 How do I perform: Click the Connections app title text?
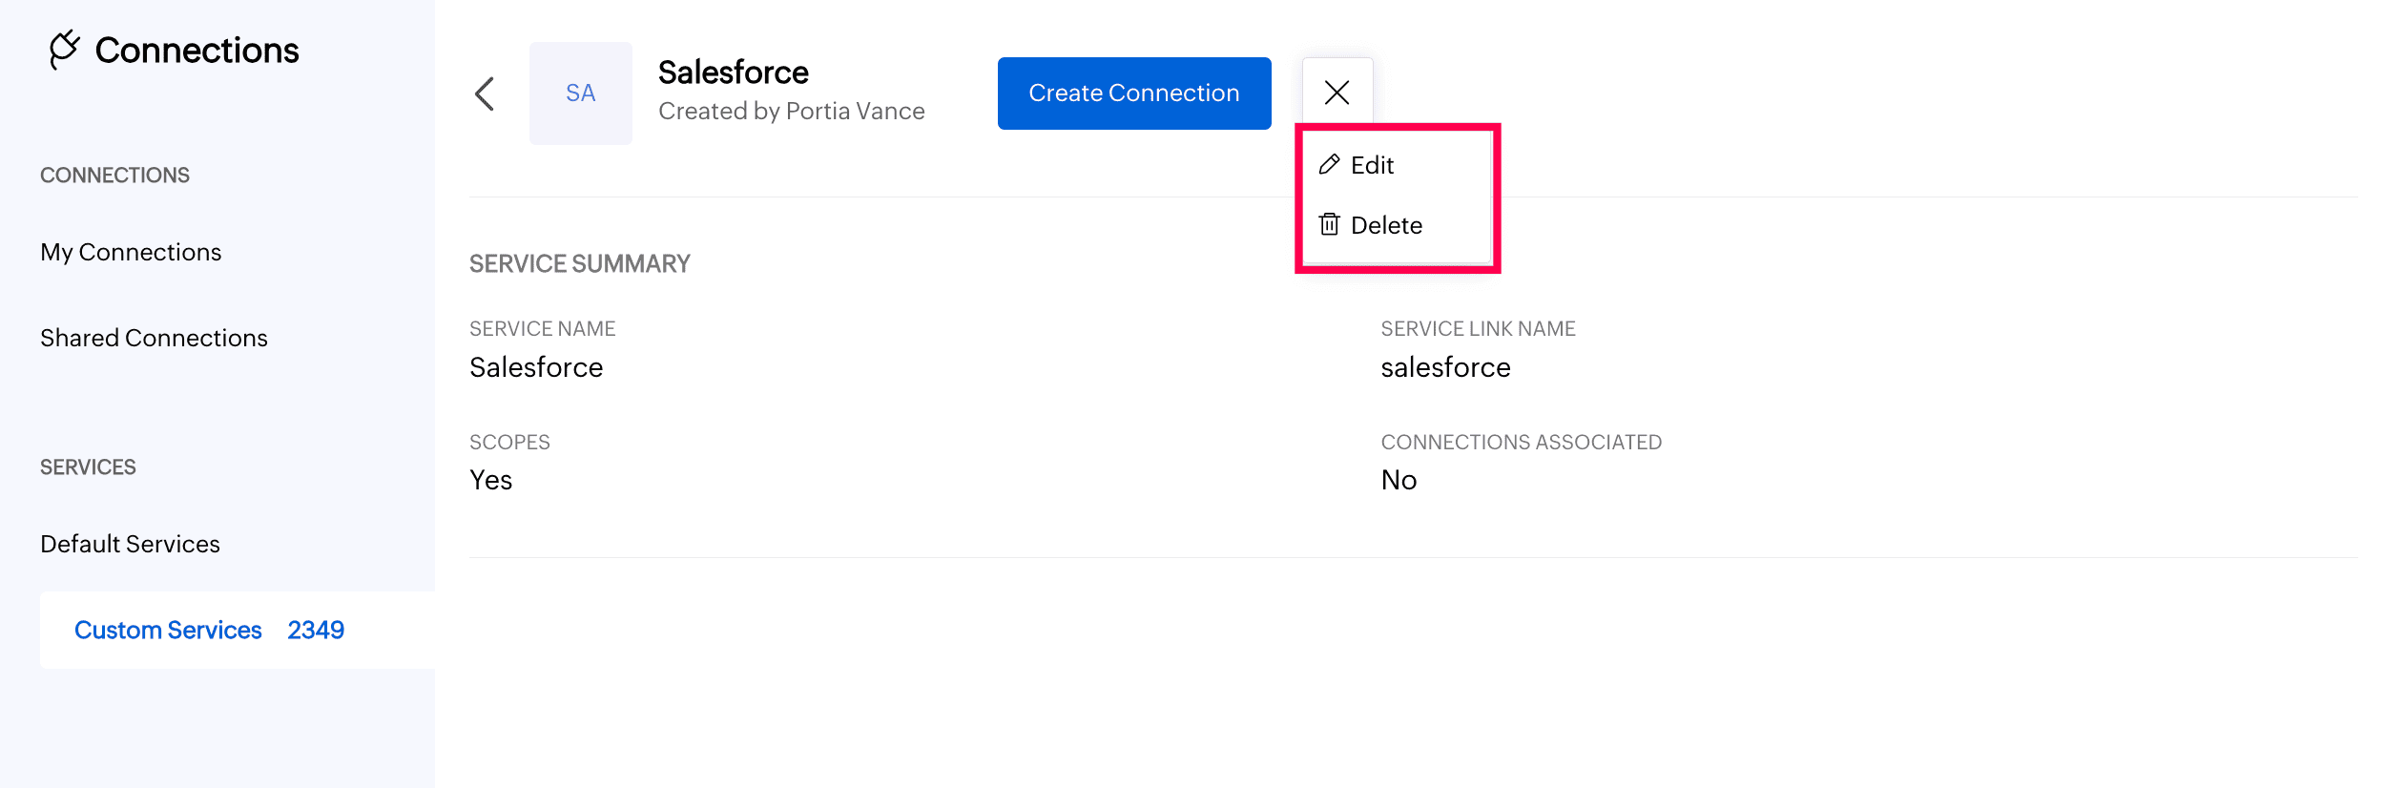tap(197, 50)
